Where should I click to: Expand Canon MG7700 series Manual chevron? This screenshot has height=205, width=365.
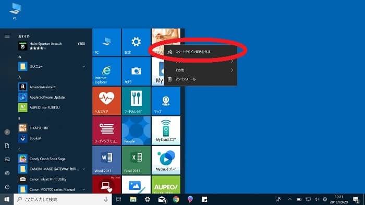[84, 189]
